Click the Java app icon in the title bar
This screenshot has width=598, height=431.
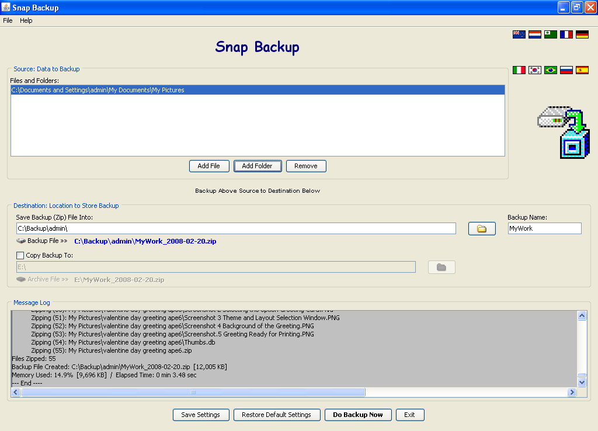[x=6, y=7]
